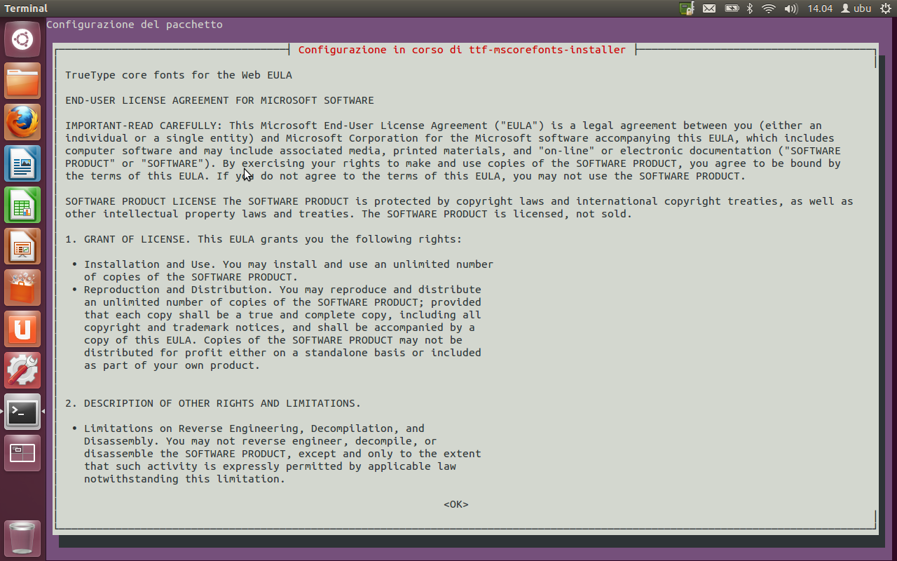Launch Firefox web browser
The height and width of the screenshot is (561, 897).
[22, 122]
